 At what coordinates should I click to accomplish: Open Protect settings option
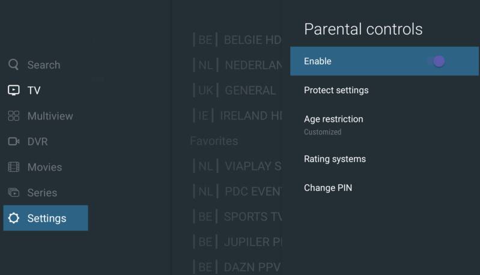[336, 90]
